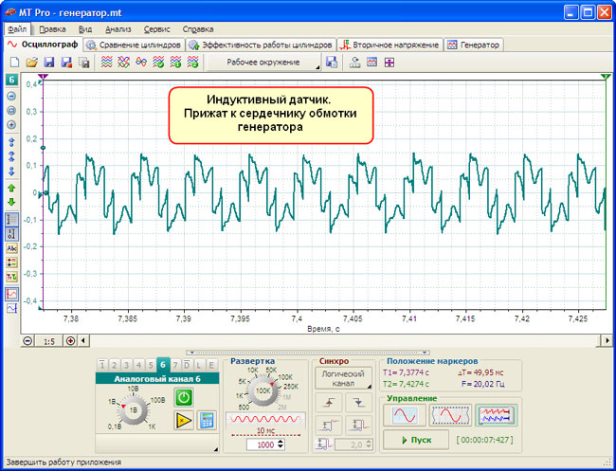
Task: Click the first blue save diskette icon
Action: pyautogui.click(x=48, y=63)
